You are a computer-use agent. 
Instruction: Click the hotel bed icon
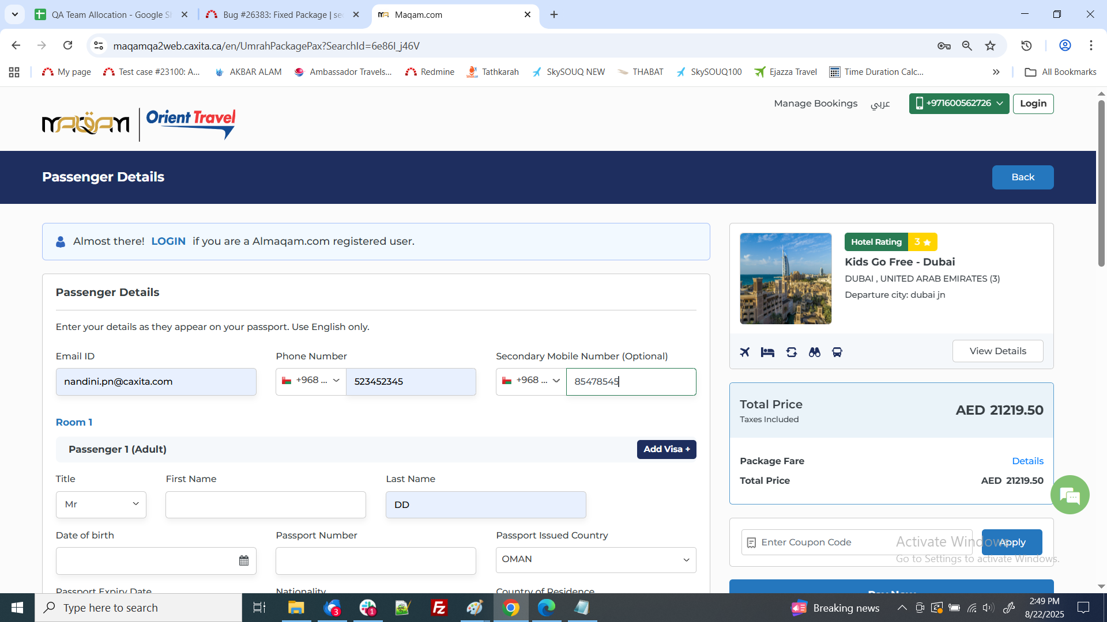(x=767, y=352)
